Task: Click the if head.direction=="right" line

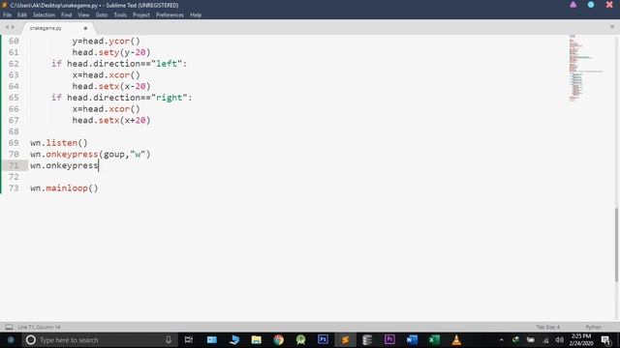Action: pyautogui.click(x=121, y=98)
